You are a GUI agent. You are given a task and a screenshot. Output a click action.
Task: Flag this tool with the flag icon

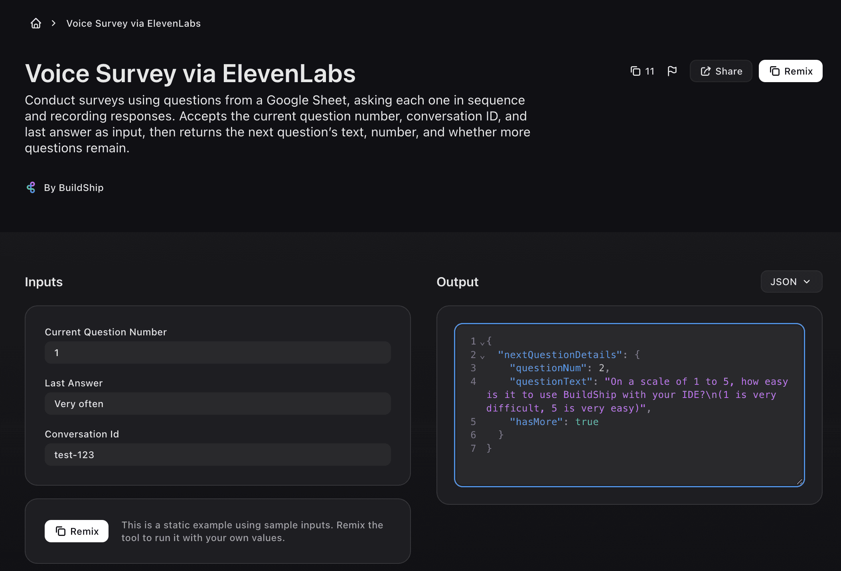[x=672, y=71]
